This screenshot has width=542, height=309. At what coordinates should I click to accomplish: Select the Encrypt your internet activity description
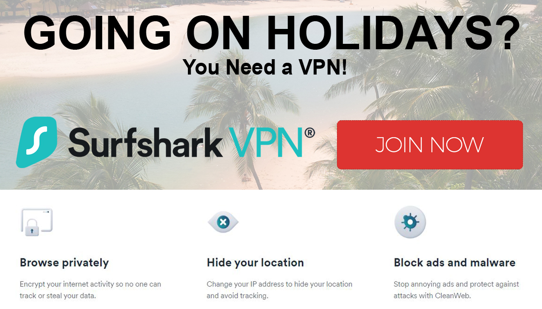click(x=90, y=290)
